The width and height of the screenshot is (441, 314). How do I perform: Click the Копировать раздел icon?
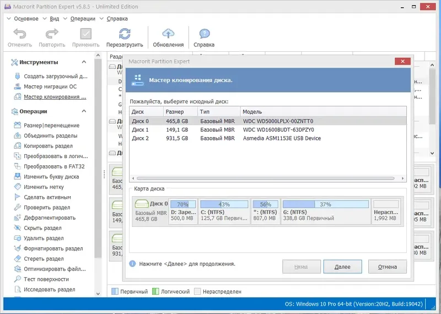click(18, 145)
